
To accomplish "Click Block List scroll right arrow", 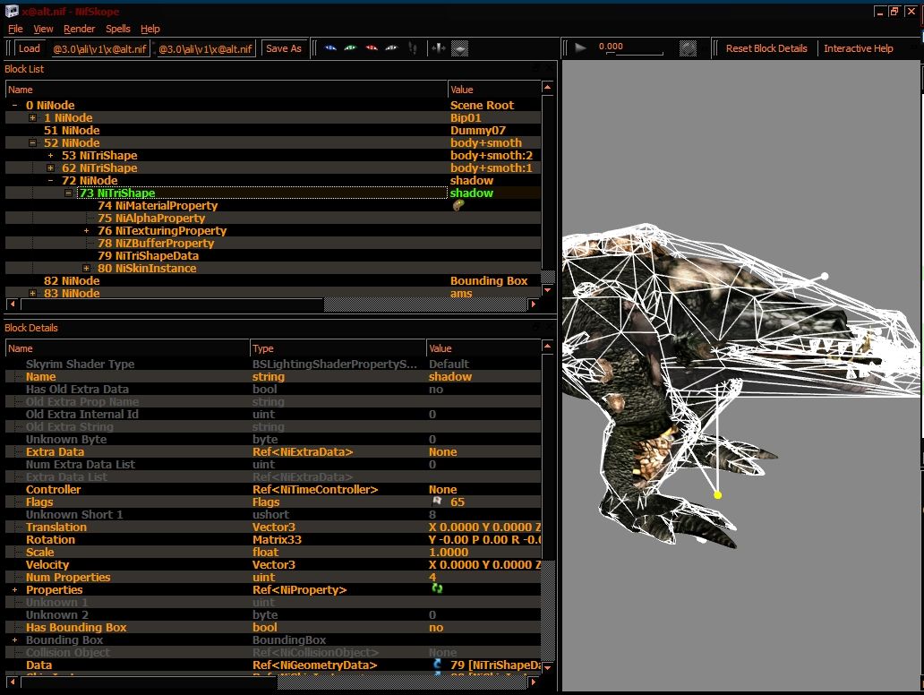I will tap(534, 305).
